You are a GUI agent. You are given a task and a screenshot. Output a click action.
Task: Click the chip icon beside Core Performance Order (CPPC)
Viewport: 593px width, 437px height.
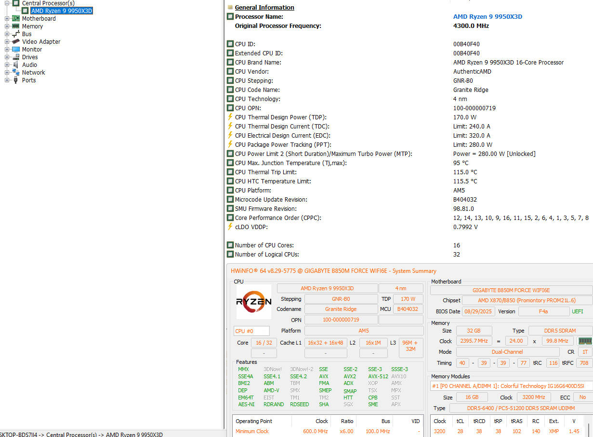coord(230,218)
